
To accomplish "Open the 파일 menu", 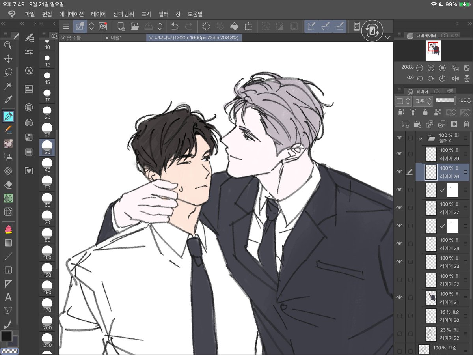I will pyautogui.click(x=30, y=14).
